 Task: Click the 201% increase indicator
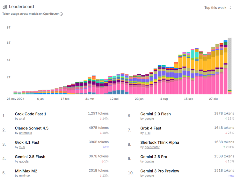pyautogui.click(x=229, y=147)
